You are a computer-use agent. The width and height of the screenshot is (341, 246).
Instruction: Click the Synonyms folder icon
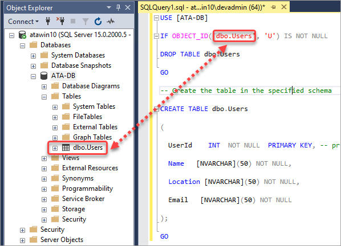point(55,178)
